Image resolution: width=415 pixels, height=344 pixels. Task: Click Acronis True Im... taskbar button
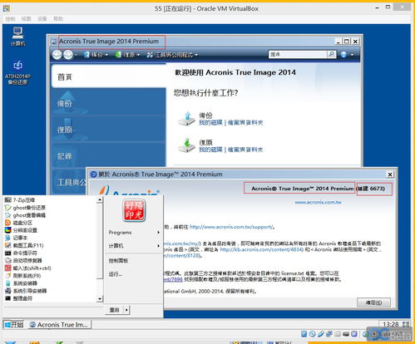click(60, 324)
